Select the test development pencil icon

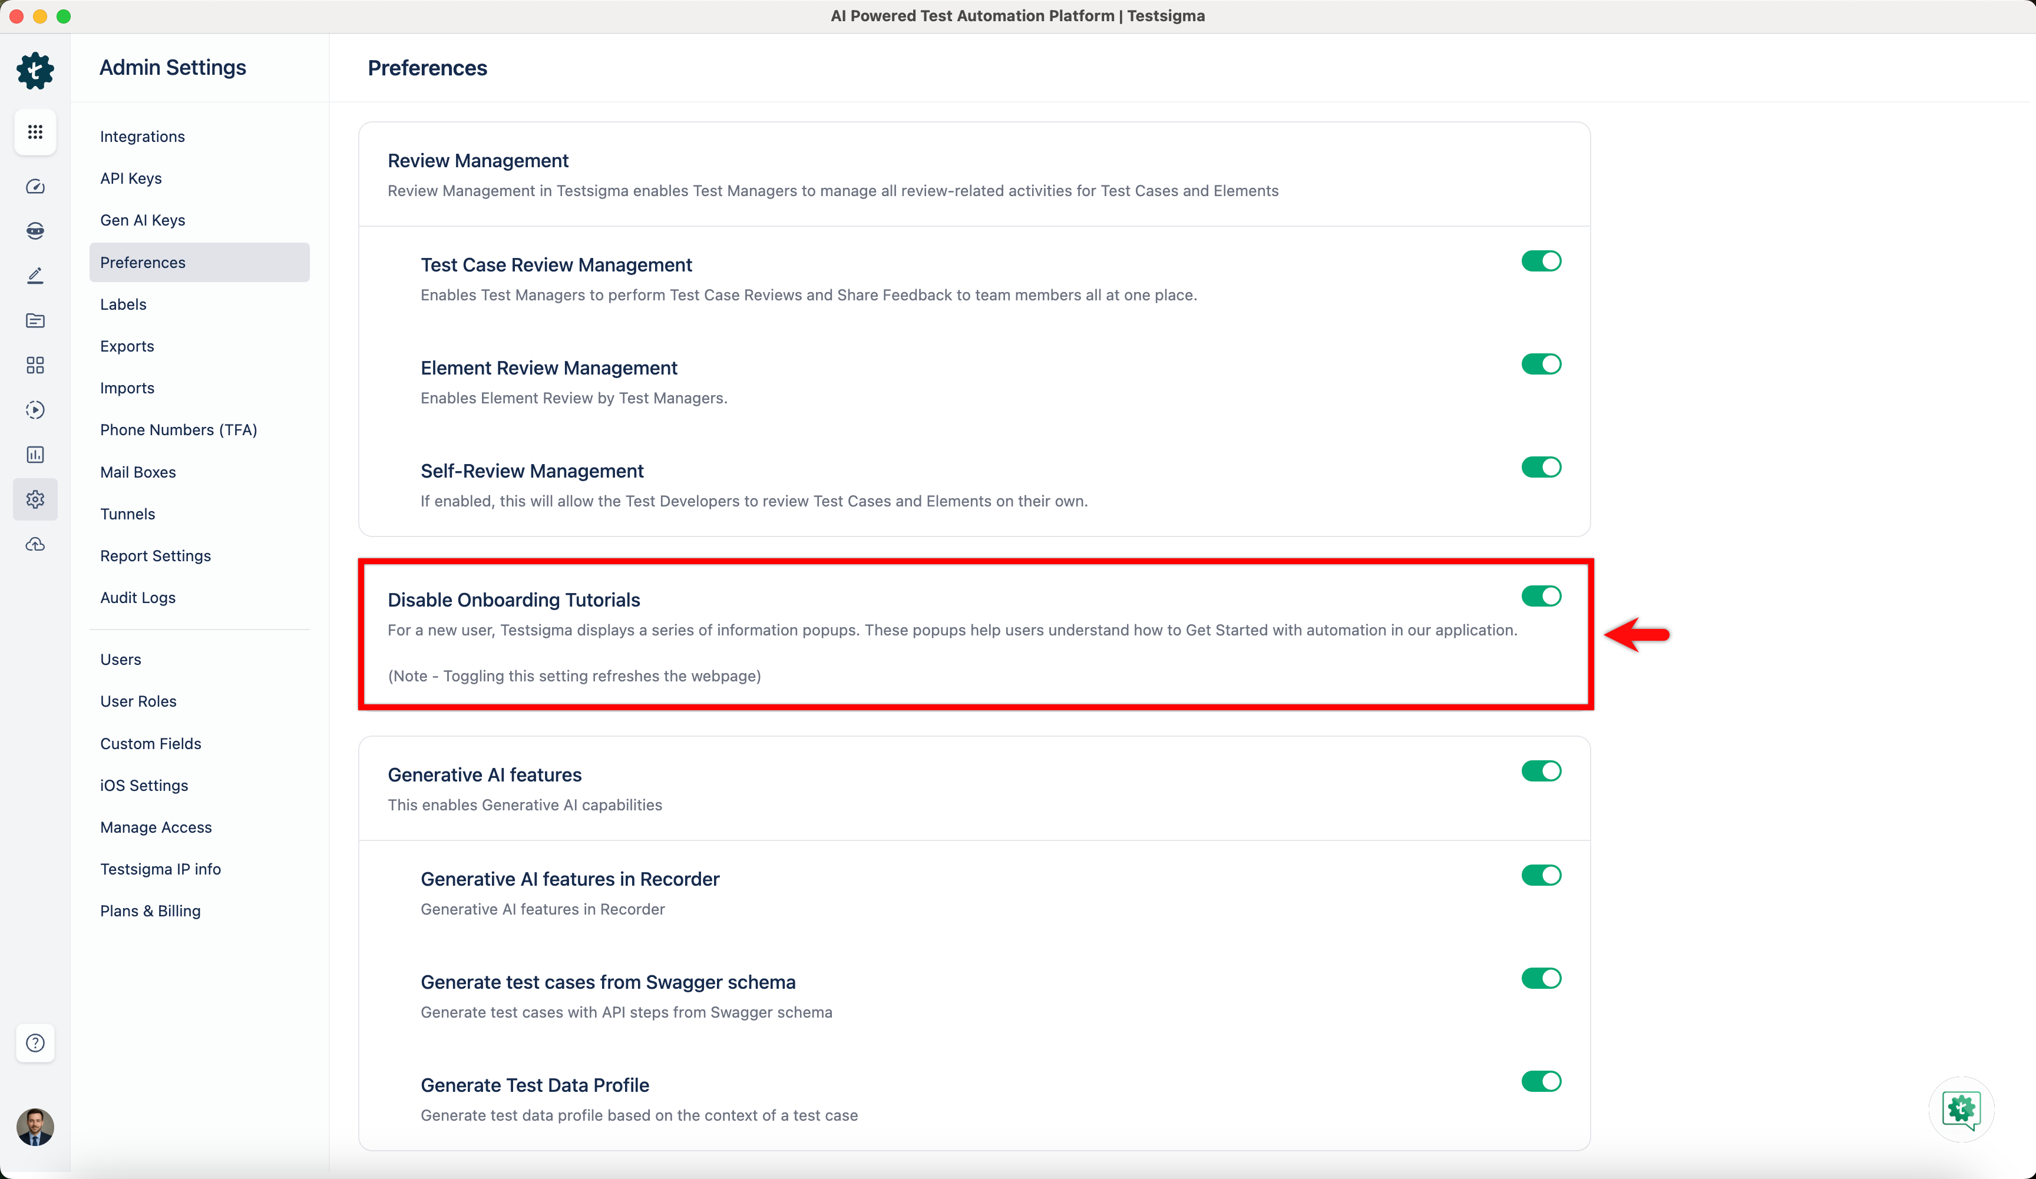(x=35, y=276)
